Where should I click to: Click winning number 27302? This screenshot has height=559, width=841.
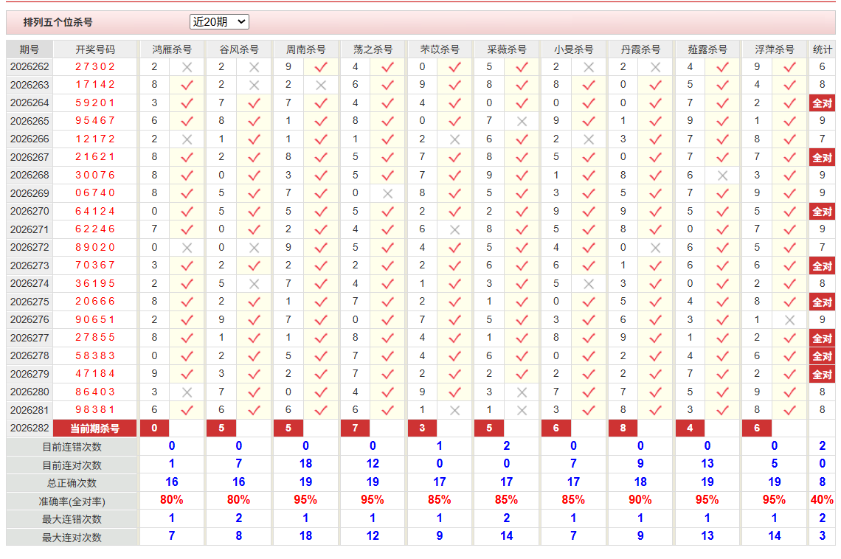95,67
